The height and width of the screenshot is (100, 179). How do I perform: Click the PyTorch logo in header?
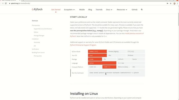tap(37, 9)
